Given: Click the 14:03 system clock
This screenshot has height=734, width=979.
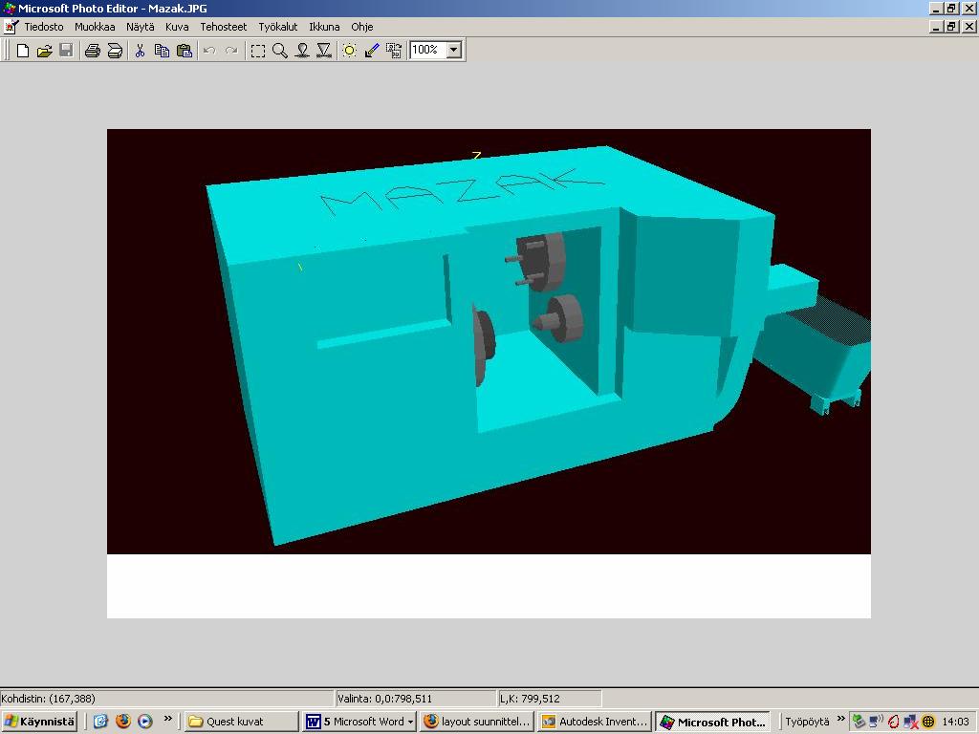Looking at the screenshot, I should pos(955,722).
